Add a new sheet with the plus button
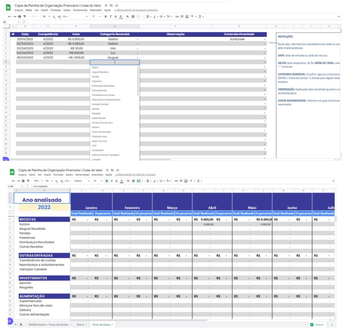This screenshot has height=329, width=345. pos(15,325)
